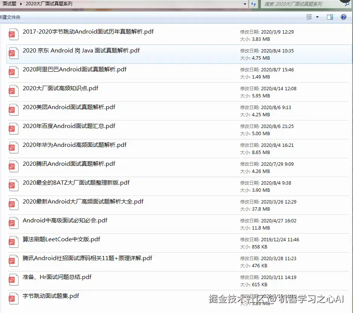Expand address bar history dropdown
This screenshot has height=313, width=353.
[245, 4]
